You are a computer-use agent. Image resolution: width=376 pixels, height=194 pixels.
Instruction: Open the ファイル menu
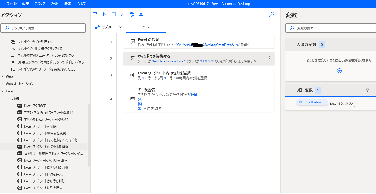[12, 4]
